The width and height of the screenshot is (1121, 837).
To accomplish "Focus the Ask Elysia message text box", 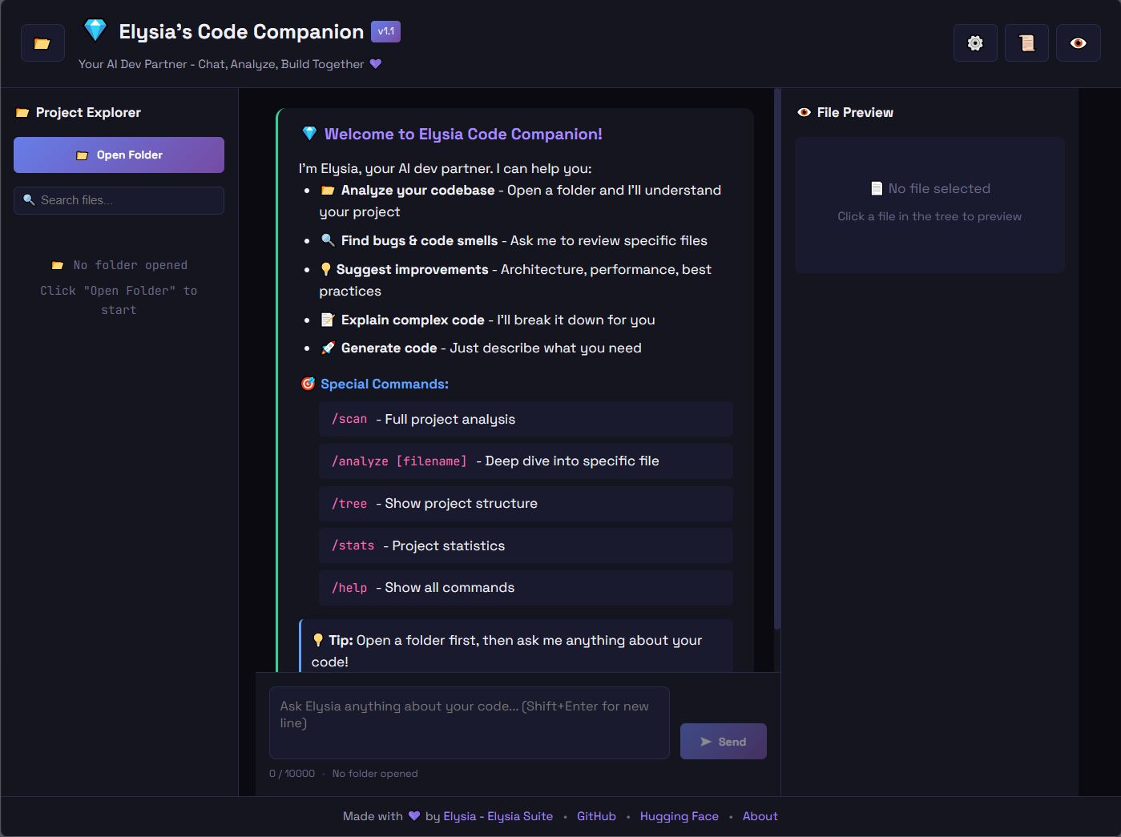I will click(469, 722).
